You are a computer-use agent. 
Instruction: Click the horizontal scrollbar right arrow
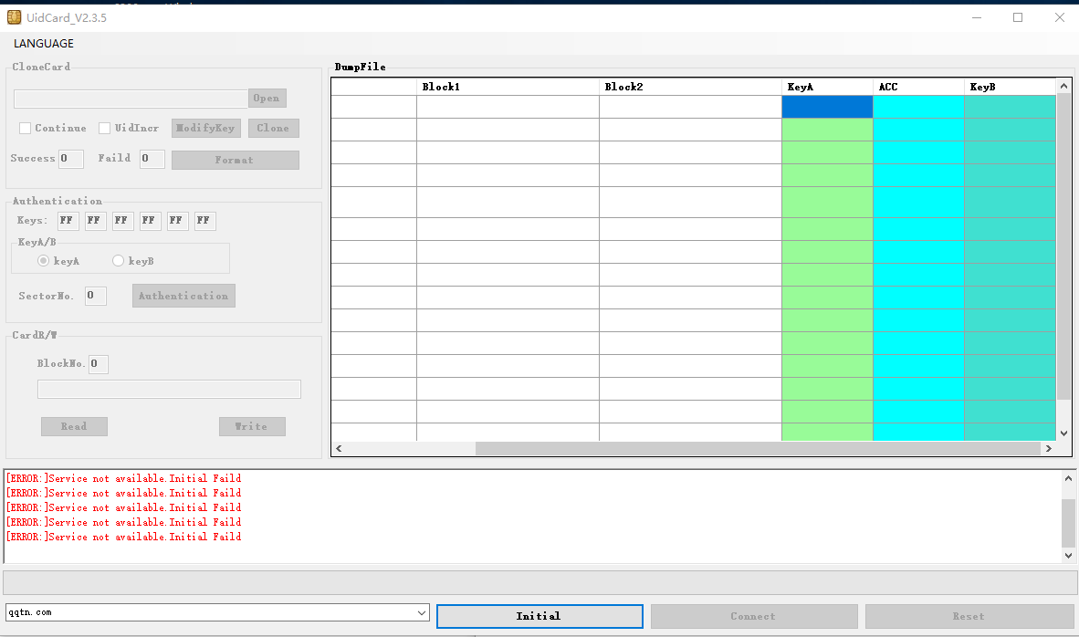[x=1049, y=448]
